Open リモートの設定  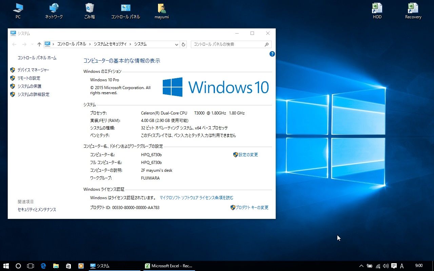point(29,78)
